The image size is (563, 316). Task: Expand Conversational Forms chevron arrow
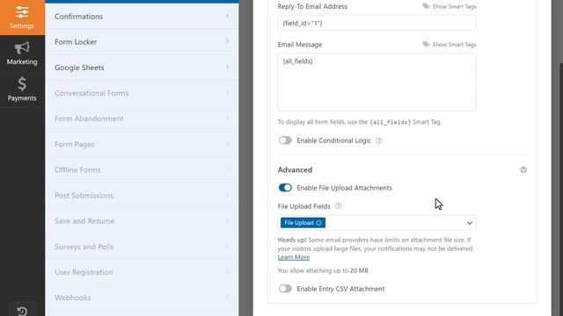point(227,93)
